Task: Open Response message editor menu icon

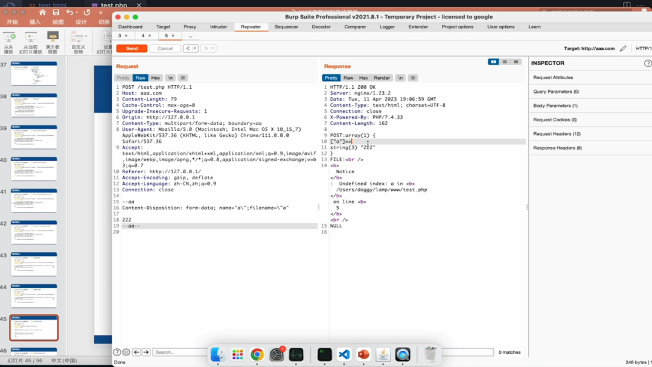Action: pyautogui.click(x=413, y=78)
